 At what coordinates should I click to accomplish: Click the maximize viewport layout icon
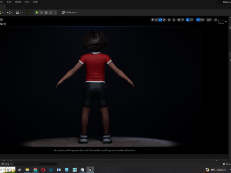click(216, 20)
